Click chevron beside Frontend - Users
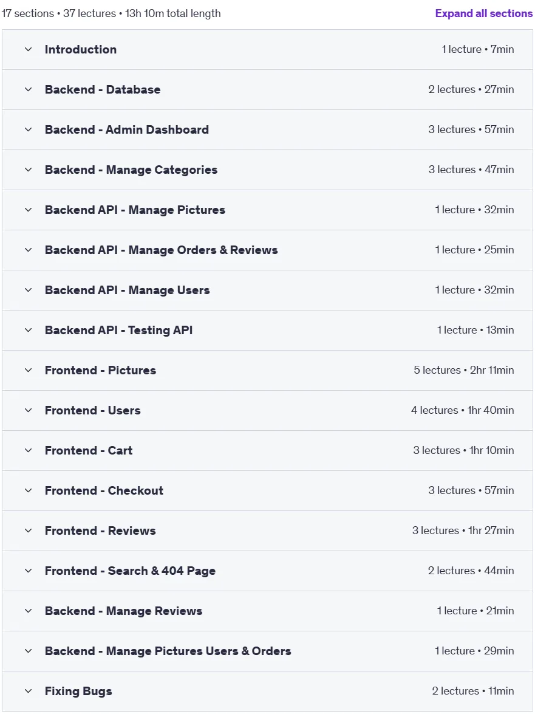Screen dimensions: 535x714 [28, 410]
